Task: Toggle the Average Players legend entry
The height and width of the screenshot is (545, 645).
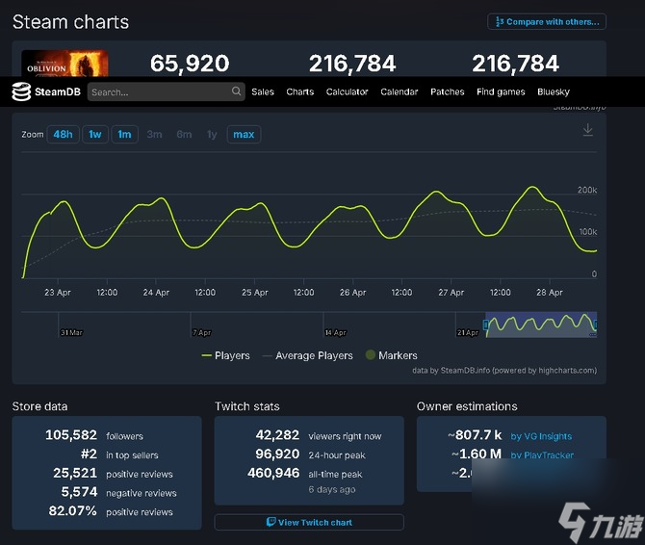Action: click(308, 355)
